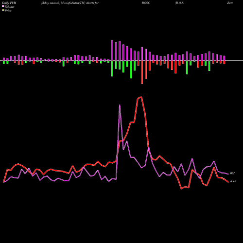Click the tall spike of the magenta volume line
The height and width of the screenshot is (243, 243).
point(120,105)
